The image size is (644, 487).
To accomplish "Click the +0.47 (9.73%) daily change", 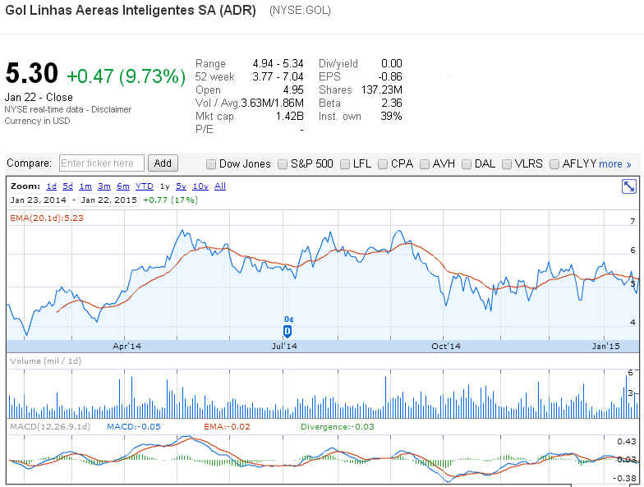I will pyautogui.click(x=126, y=77).
